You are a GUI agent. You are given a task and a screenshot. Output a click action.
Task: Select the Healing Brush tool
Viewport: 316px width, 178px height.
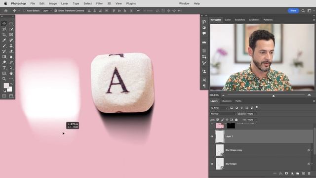point(11,40)
